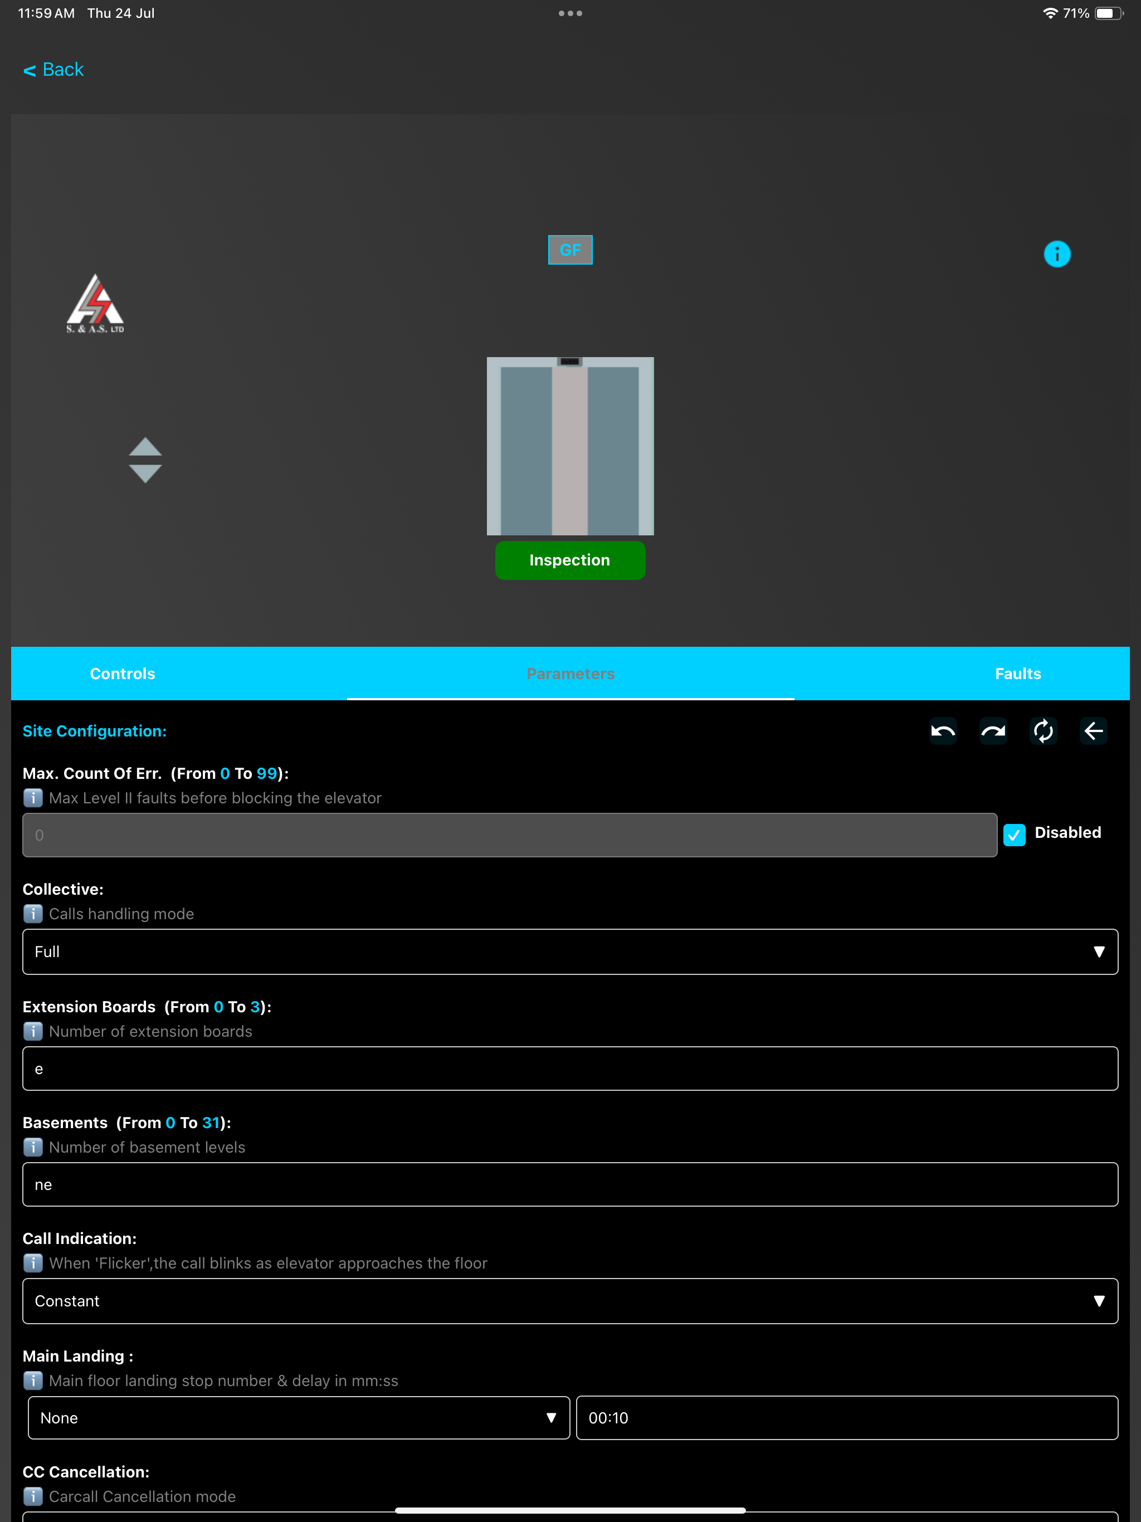
Task: Tap the up triangle direction arrow
Action: (145, 447)
